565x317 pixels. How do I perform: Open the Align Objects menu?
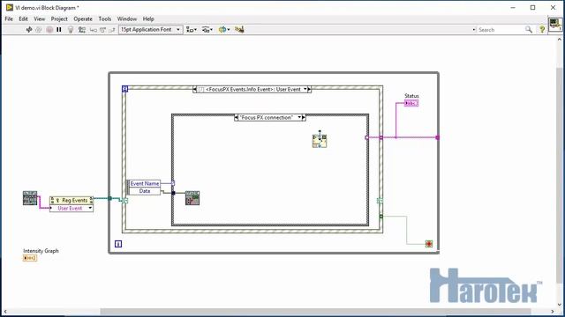tap(192, 30)
